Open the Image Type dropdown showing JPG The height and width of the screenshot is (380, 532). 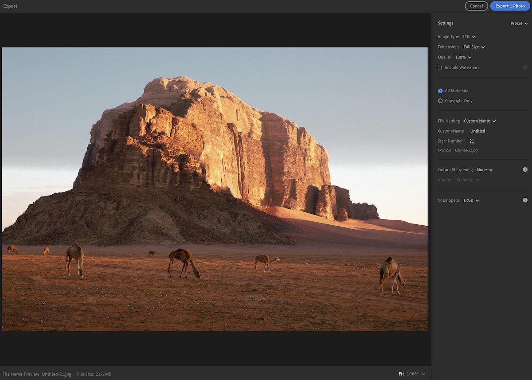pyautogui.click(x=469, y=36)
